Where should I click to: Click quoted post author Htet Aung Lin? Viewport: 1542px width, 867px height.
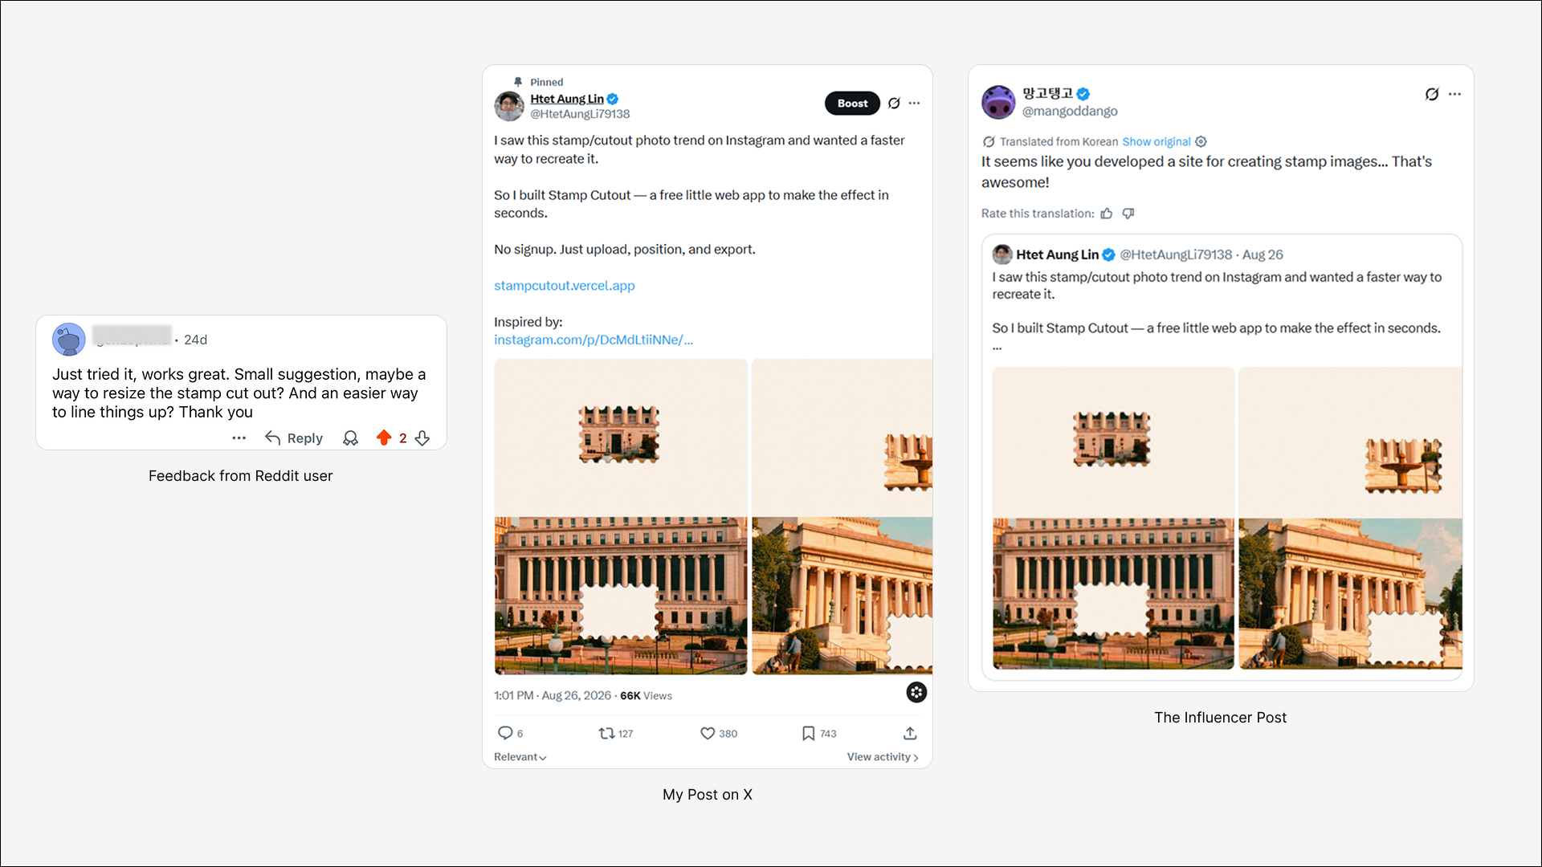tap(1057, 254)
